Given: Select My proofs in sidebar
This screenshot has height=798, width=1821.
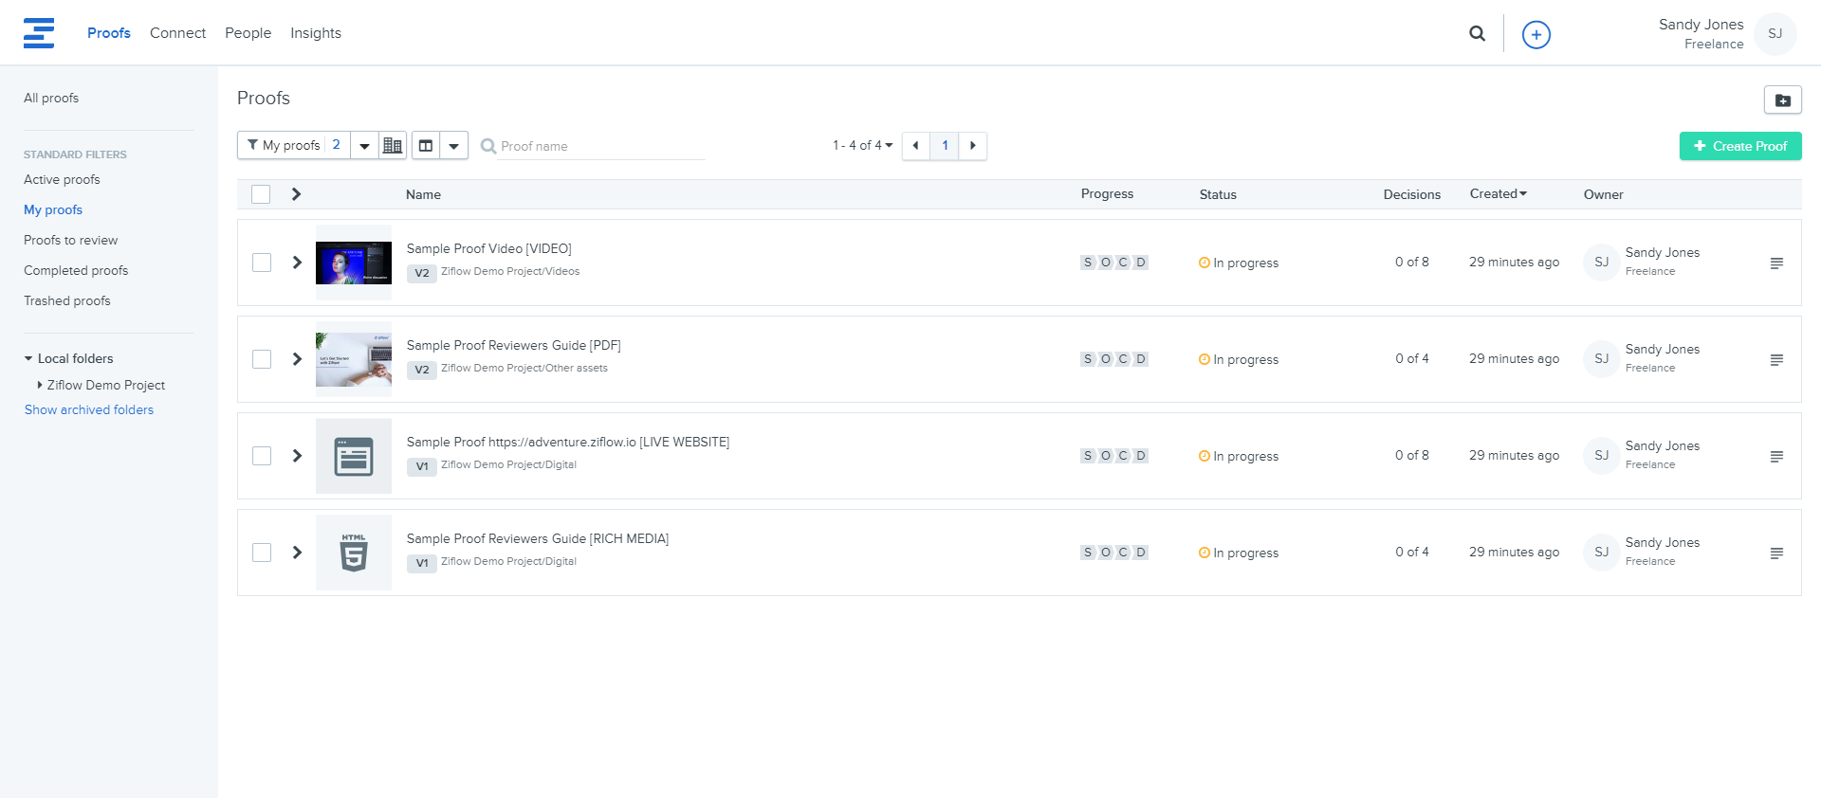Looking at the screenshot, I should [53, 209].
